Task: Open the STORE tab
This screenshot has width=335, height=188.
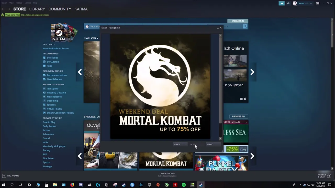Action: point(20,9)
